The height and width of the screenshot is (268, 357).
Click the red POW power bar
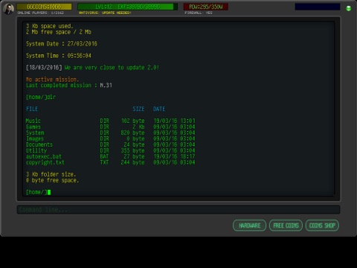(206, 7)
